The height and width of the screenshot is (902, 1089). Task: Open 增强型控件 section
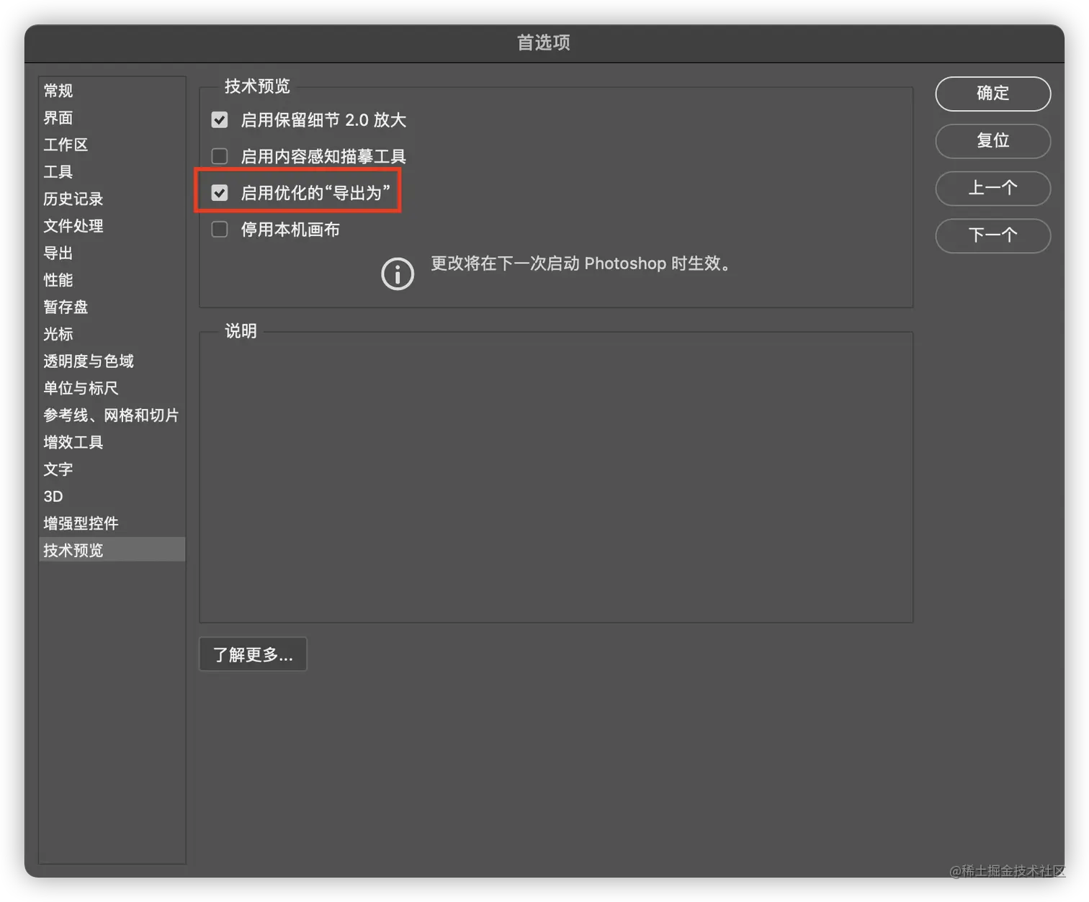(x=112, y=523)
